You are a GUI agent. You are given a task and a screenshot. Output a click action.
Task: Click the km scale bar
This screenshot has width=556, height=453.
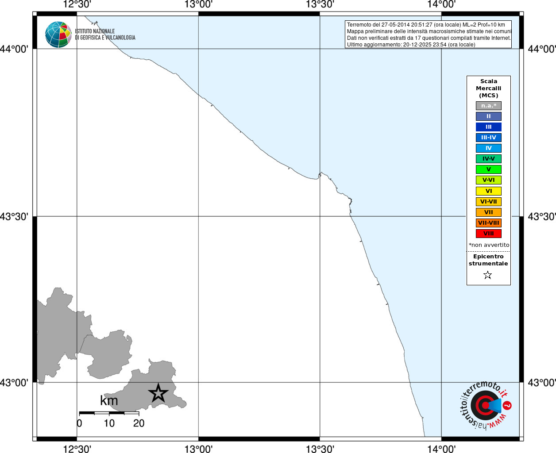109,413
